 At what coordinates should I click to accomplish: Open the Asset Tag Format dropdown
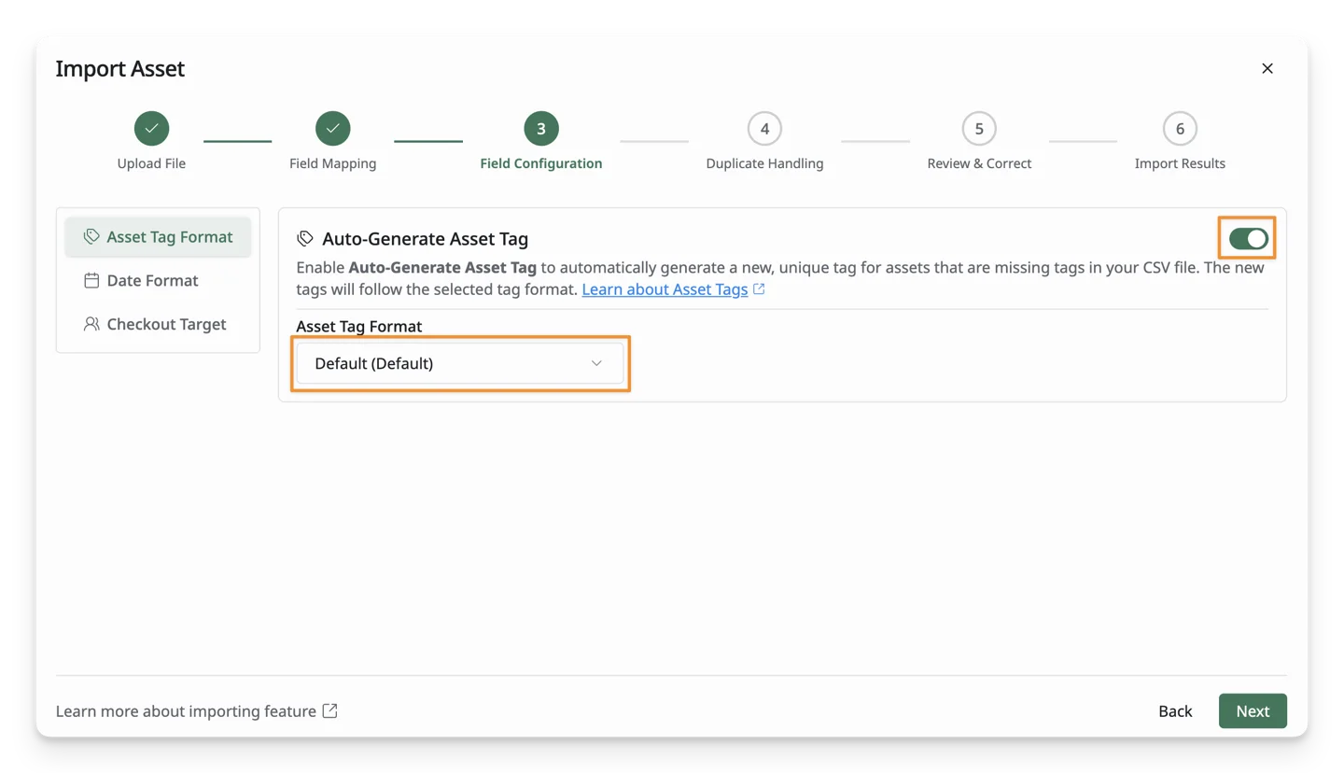click(x=460, y=363)
